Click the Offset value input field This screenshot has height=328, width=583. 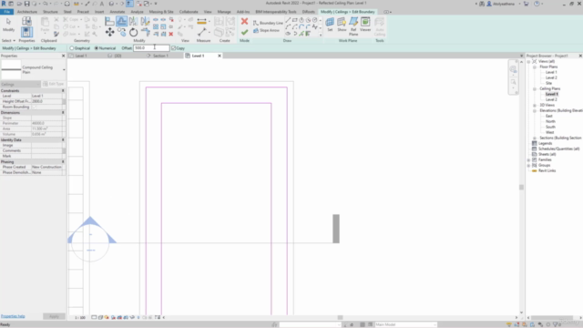click(x=151, y=48)
